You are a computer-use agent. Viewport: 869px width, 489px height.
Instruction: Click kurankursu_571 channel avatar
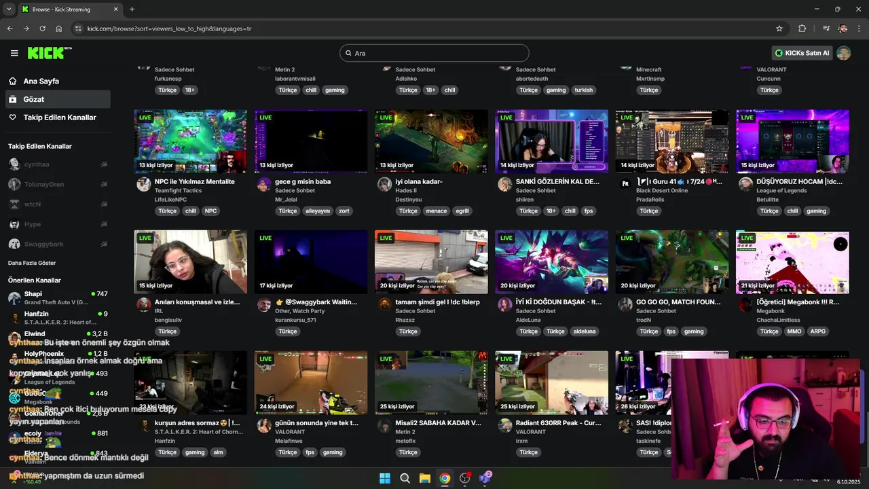point(264,304)
